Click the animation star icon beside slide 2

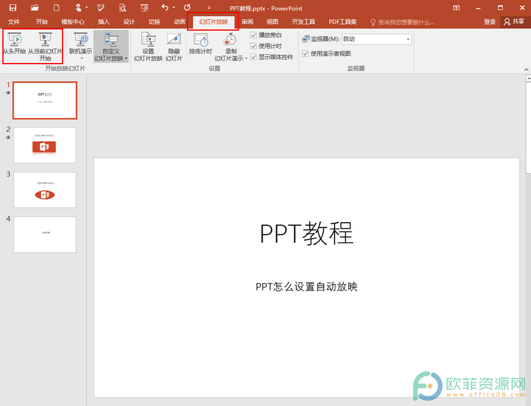pyautogui.click(x=8, y=137)
